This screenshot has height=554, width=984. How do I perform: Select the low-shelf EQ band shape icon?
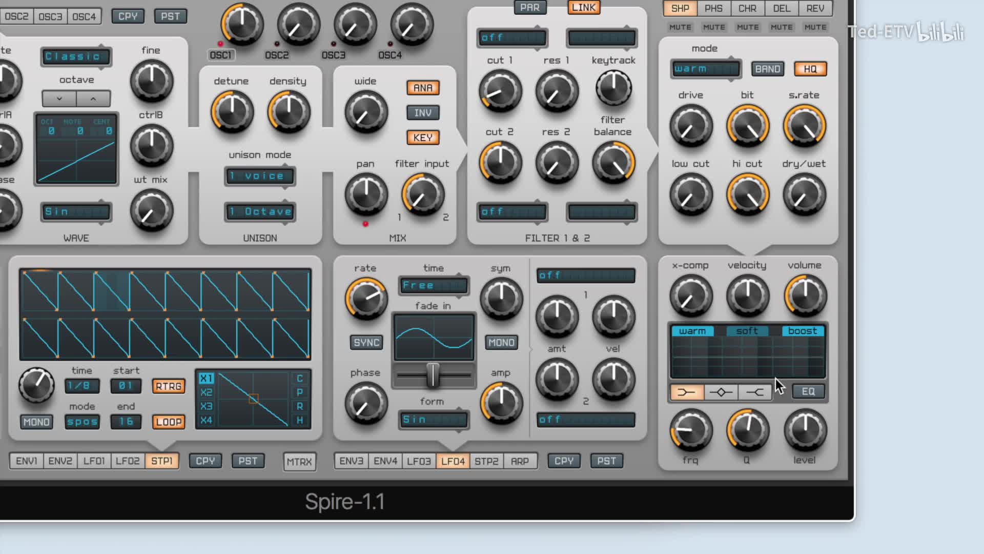[x=686, y=392]
